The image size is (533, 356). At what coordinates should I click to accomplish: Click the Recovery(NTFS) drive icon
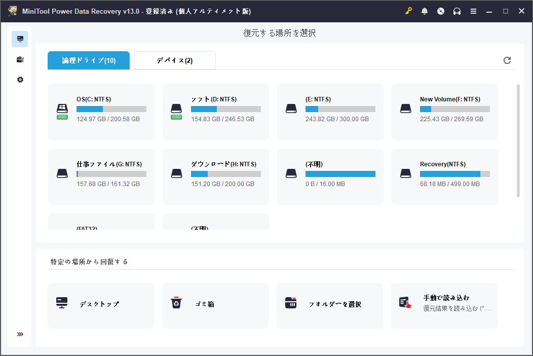click(x=405, y=173)
